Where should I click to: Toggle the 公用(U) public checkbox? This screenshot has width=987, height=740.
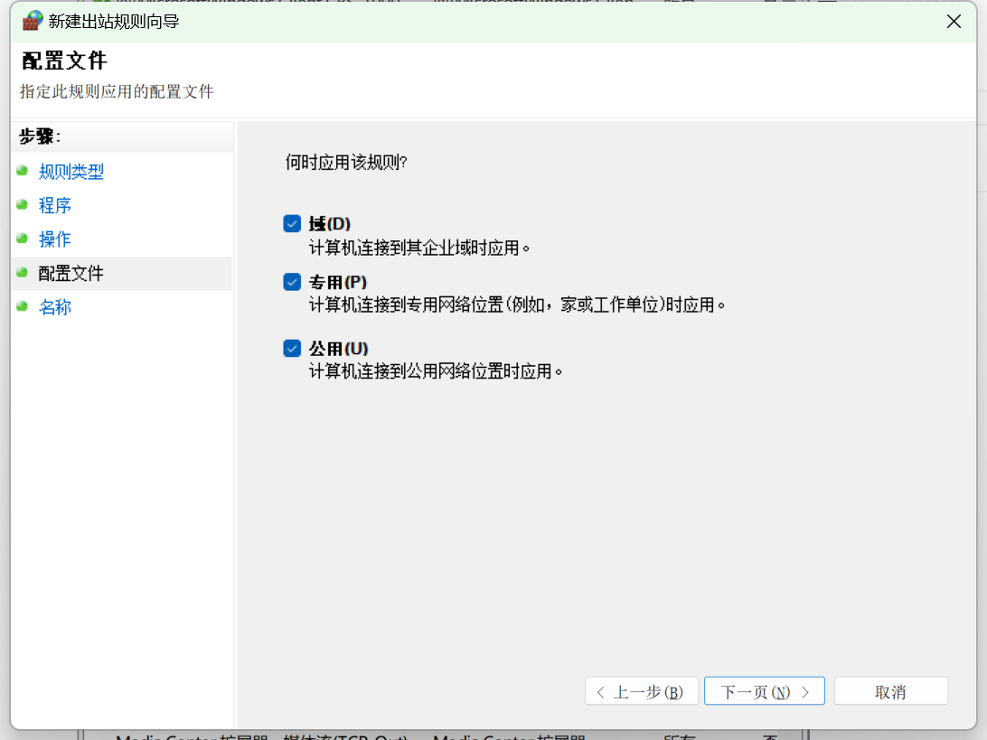click(292, 348)
